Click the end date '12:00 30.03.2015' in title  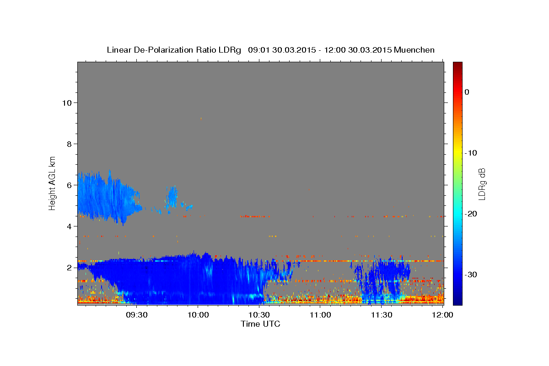click(x=357, y=50)
